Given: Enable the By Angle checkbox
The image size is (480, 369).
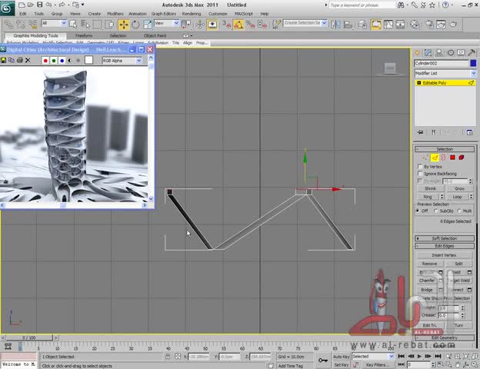Looking at the screenshot, I should coord(420,181).
